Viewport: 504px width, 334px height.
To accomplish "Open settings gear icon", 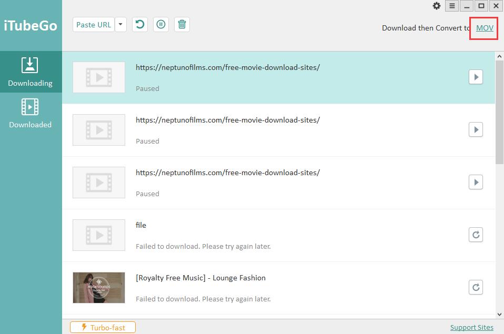I will pos(437,6).
